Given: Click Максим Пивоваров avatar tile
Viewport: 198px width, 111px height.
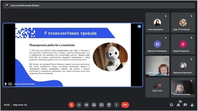Looking at the screenshot, I should [x=157, y=44].
